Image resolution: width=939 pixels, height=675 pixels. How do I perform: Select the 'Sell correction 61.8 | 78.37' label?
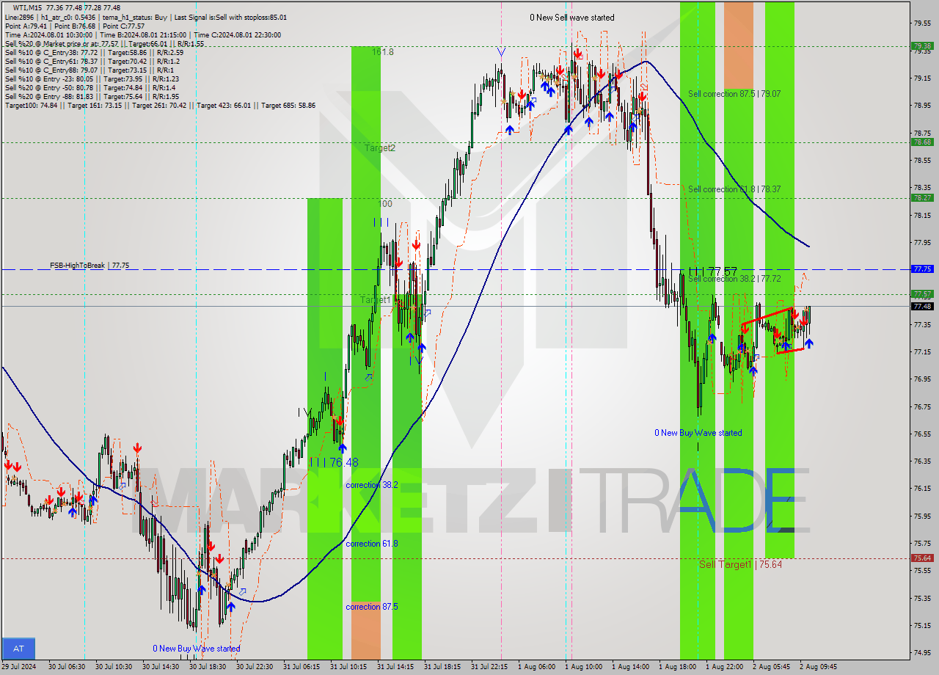(734, 189)
